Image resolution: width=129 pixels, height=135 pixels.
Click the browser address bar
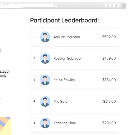point(28,6)
